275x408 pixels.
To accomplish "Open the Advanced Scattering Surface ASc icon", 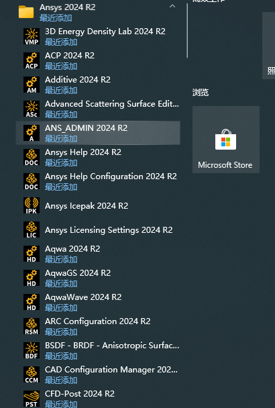I will coord(32,109).
